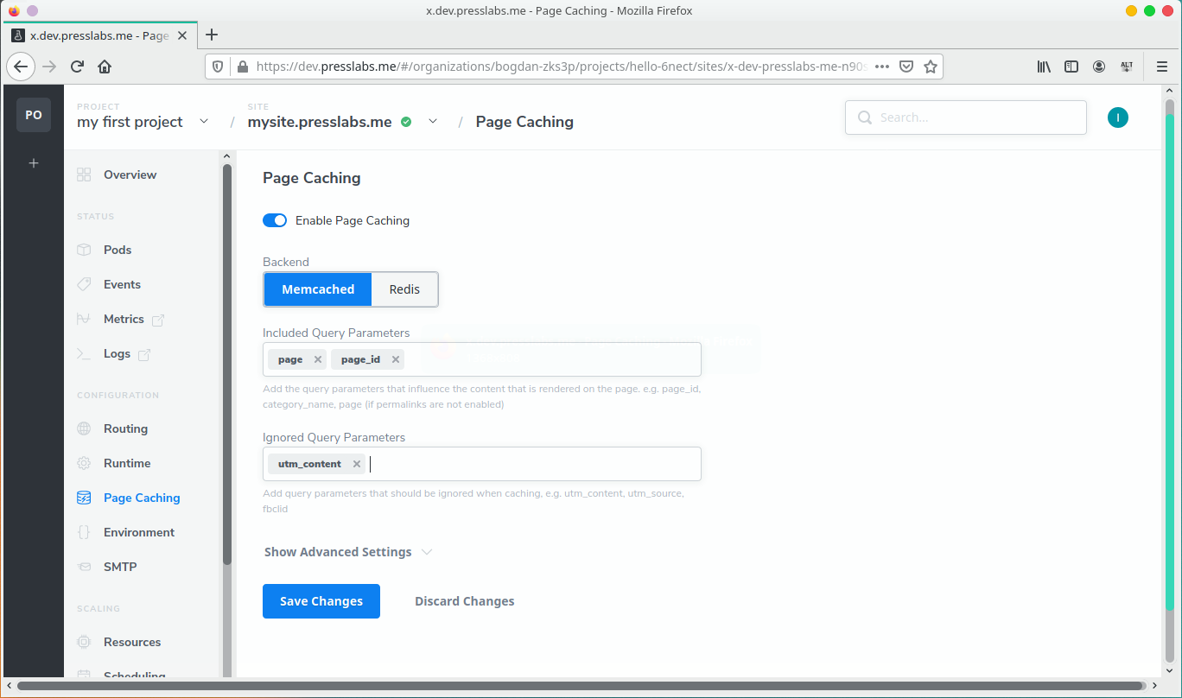This screenshot has width=1182, height=698.
Task: Click Discard Changes button
Action: 465,601
